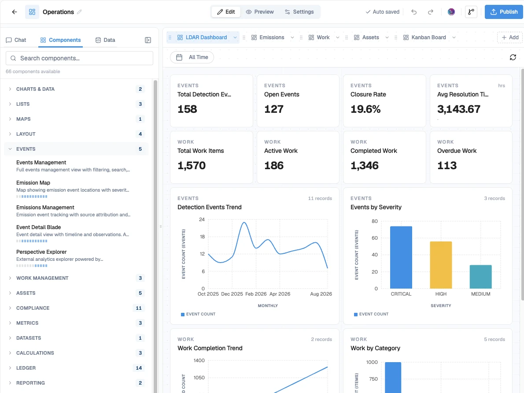Image resolution: width=524 pixels, height=393 pixels.
Task: Click drag handle before Assets tab
Action: click(x=347, y=37)
